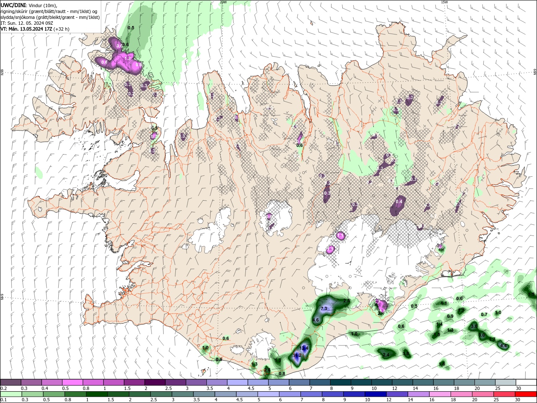This screenshot has width=537, height=403.
Task: Click the init time 'IT: Sun. 12. 05. 2024 09Z'
Action: click(x=27, y=23)
